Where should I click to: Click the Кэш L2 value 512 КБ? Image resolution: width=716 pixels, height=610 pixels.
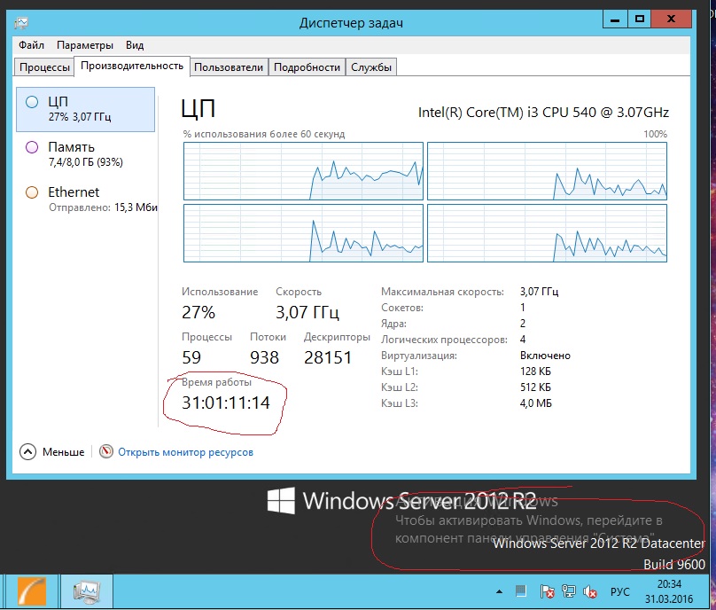pyautogui.click(x=535, y=387)
